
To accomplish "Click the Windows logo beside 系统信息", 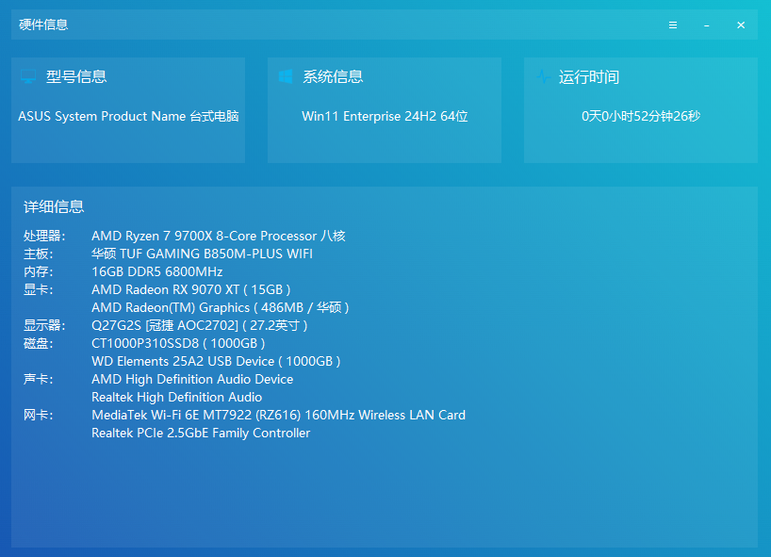I will tap(286, 76).
